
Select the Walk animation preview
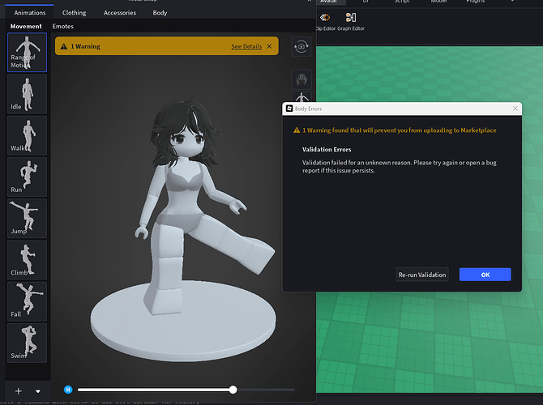click(27, 135)
